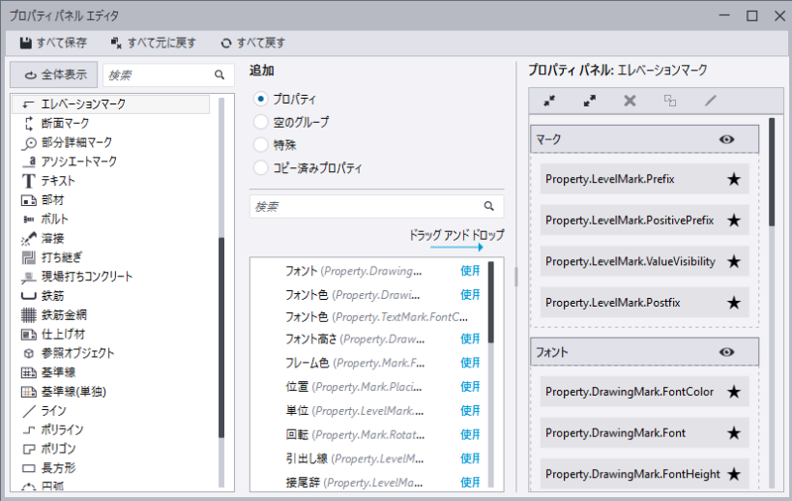The width and height of the screenshot is (792, 501).
Task: Select the 部材 icon entry
Action: point(28,200)
